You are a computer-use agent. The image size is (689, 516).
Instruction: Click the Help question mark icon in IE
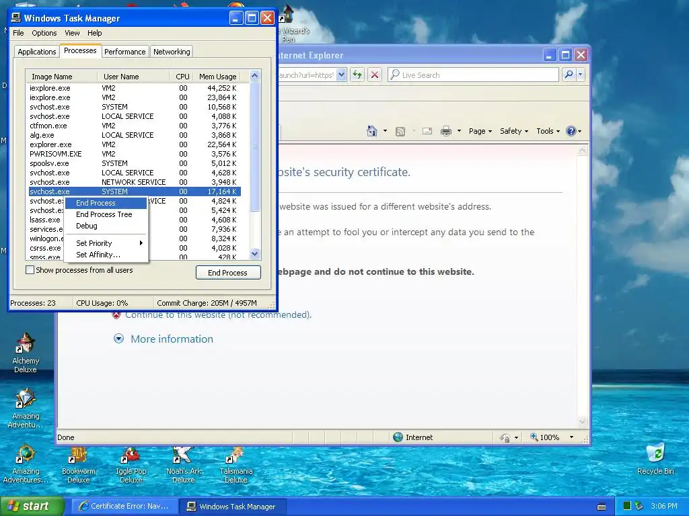pos(571,131)
